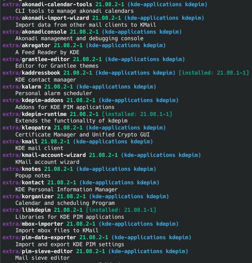252x263 pixels.
Task: Click 'Mail sieve editor' description
Action: click(x=42, y=258)
